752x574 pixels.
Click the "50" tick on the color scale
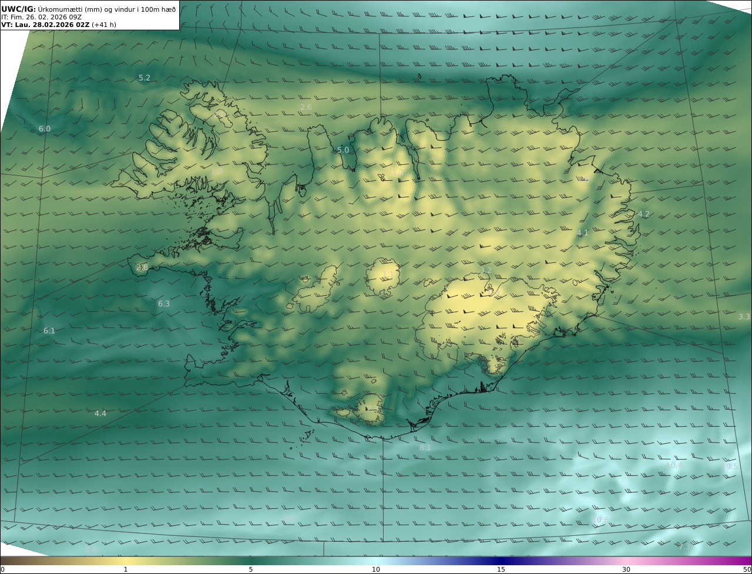(747, 569)
